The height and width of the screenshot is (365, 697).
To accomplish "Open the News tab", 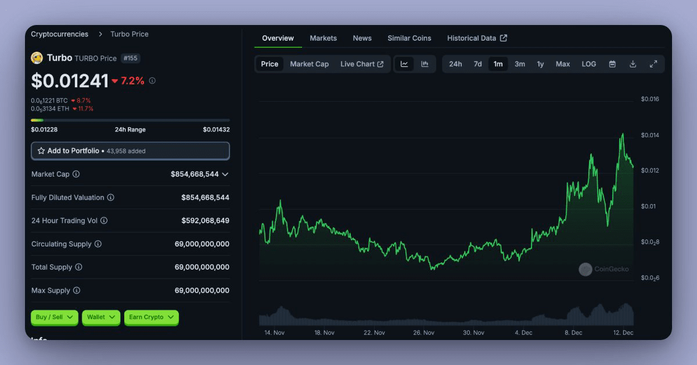I will [x=362, y=38].
